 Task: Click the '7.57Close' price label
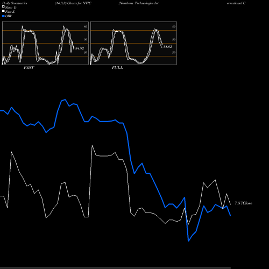tap(244, 203)
